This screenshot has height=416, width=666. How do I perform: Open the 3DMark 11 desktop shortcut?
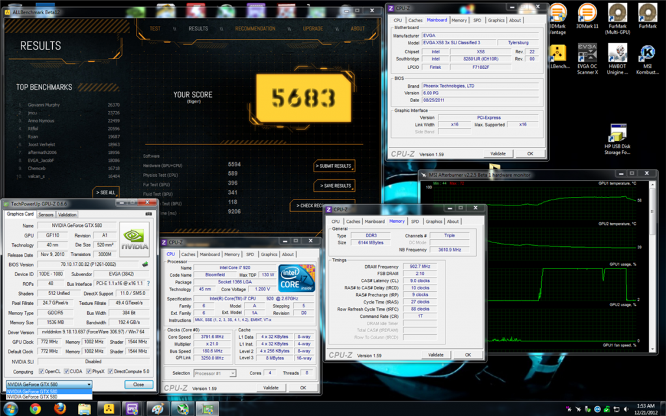[x=587, y=16]
